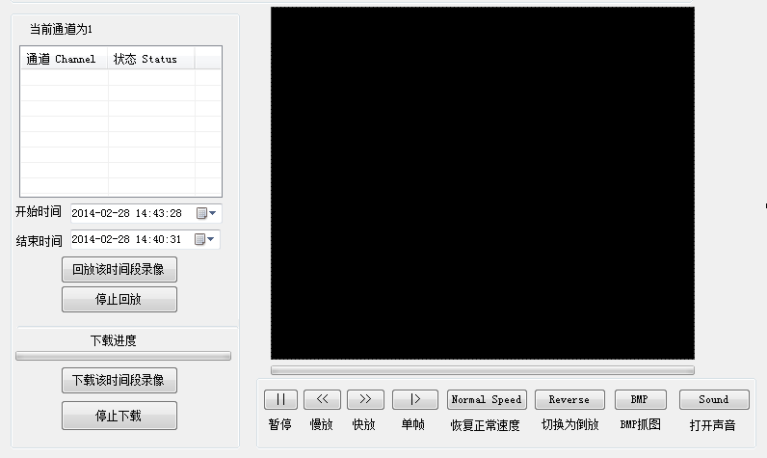Click the Status column header
Image resolution: width=767 pixels, height=458 pixels.
150,59
